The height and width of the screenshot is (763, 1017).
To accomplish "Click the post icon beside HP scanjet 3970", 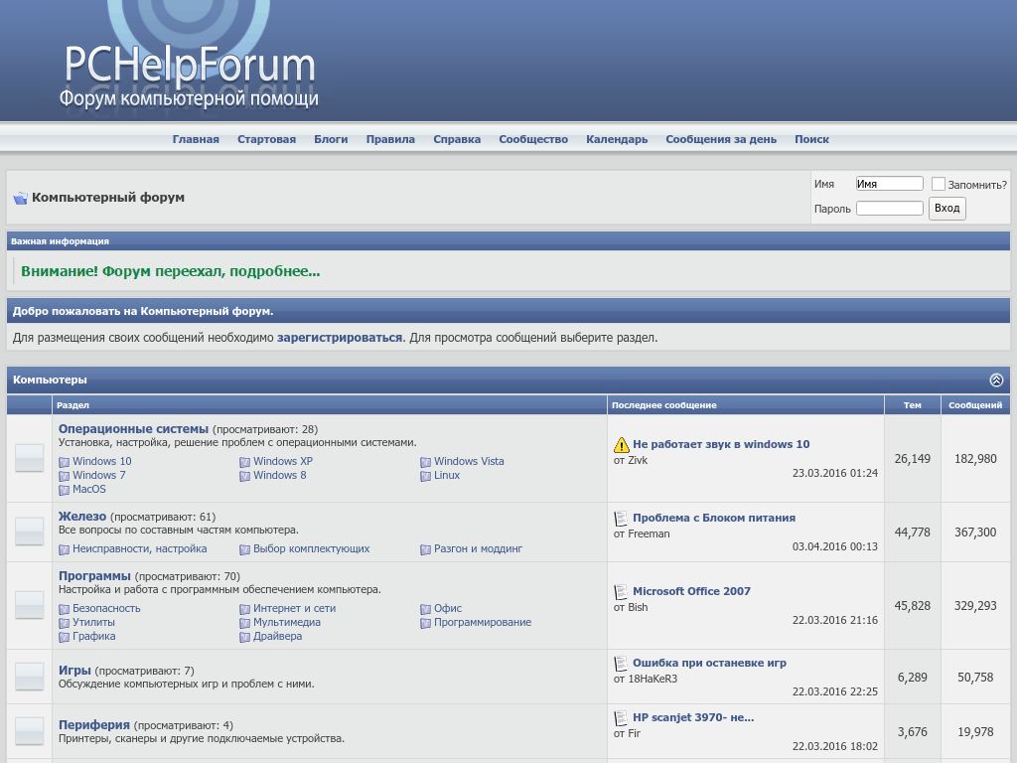I will [x=621, y=717].
